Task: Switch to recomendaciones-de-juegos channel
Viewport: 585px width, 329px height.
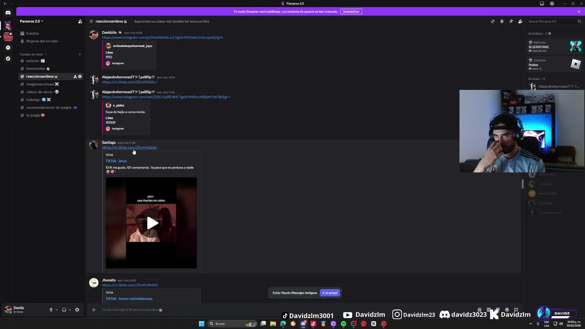Action: [x=50, y=107]
